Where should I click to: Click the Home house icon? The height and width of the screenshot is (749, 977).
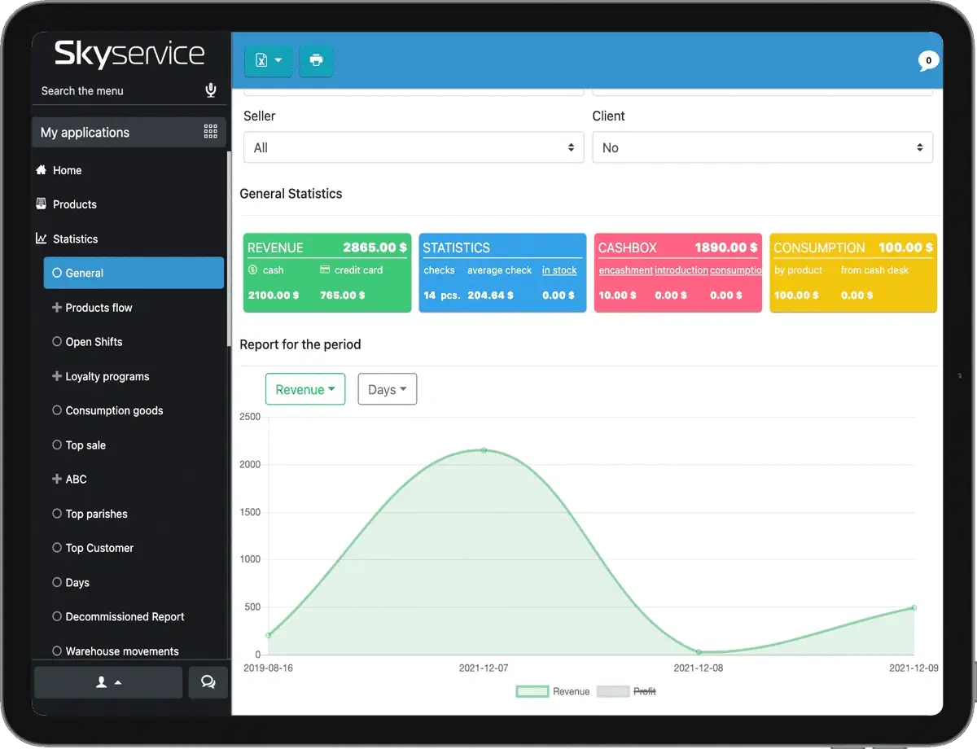(42, 170)
